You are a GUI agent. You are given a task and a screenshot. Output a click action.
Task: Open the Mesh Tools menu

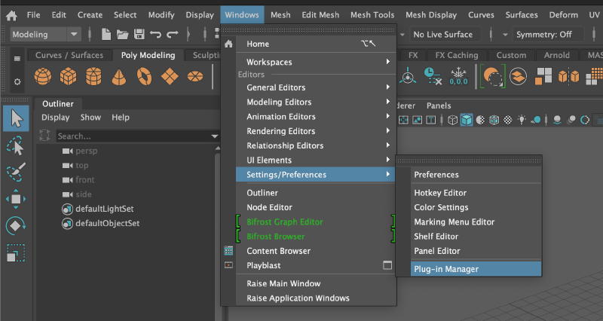[372, 15]
